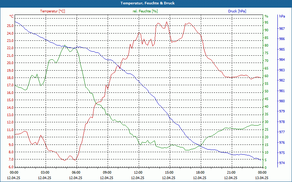The width and height of the screenshot is (292, 182).
Task: Click the 12:00 time axis label
Action: 138,173
